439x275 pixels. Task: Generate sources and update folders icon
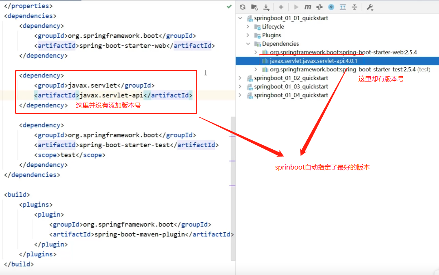254,7
